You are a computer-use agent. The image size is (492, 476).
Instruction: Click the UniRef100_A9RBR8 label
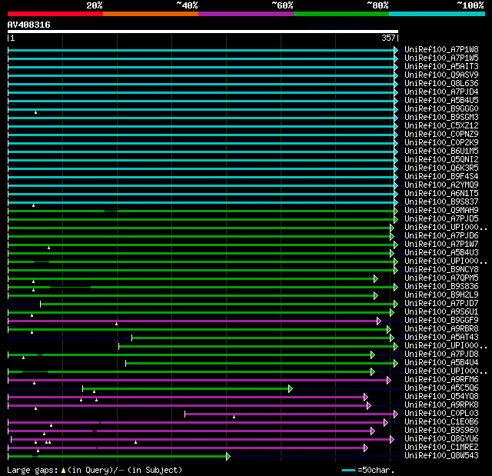click(441, 329)
